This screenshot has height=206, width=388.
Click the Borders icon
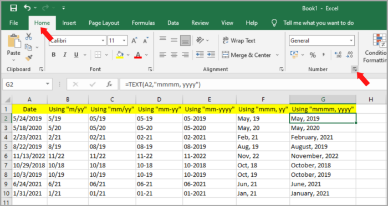[x=98, y=55]
